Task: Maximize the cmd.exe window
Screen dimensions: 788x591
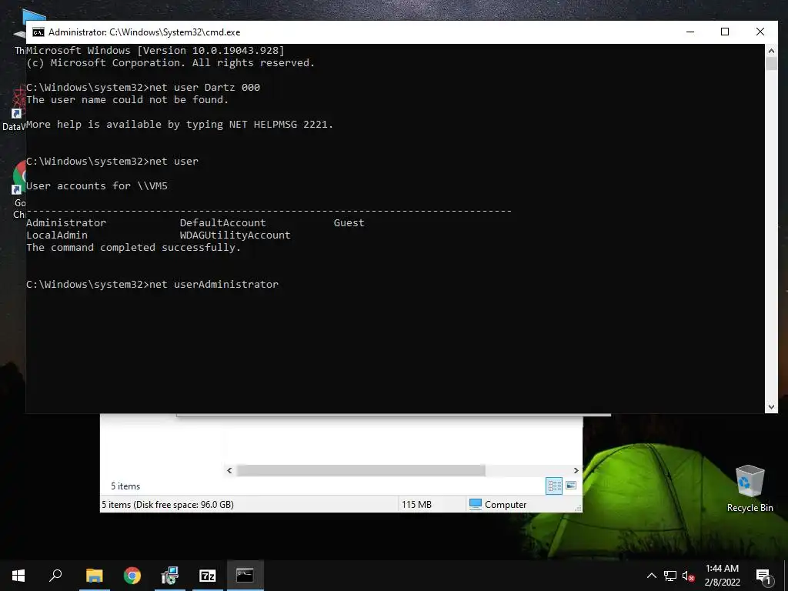Action: coord(725,32)
